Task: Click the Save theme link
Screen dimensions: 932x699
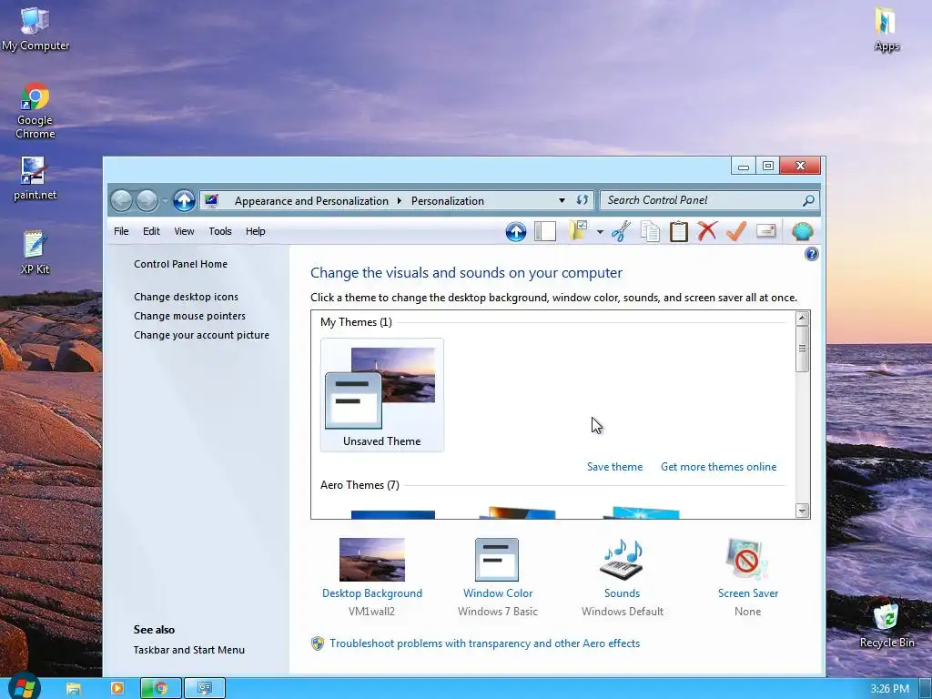Action: (614, 467)
